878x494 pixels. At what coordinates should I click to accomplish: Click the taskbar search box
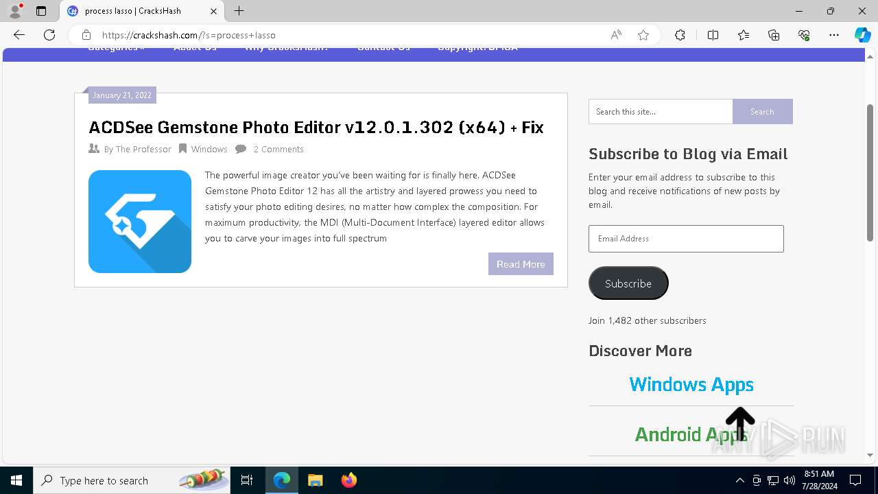coord(132,480)
